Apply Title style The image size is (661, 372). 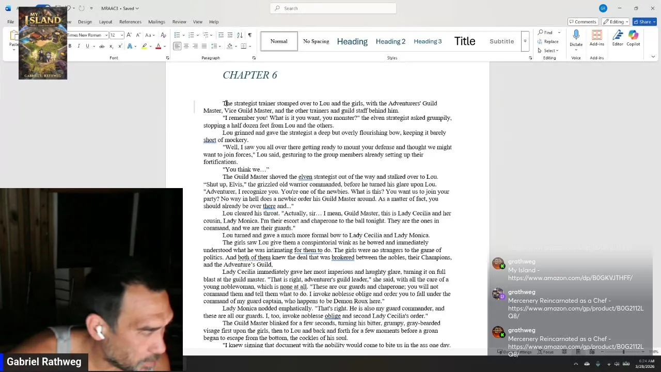(465, 41)
